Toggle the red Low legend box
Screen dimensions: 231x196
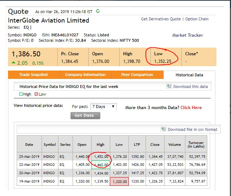36,94
